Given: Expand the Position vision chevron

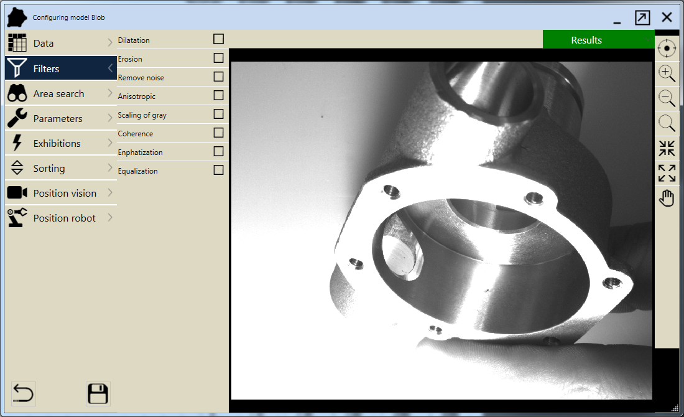Looking at the screenshot, I should [x=110, y=192].
